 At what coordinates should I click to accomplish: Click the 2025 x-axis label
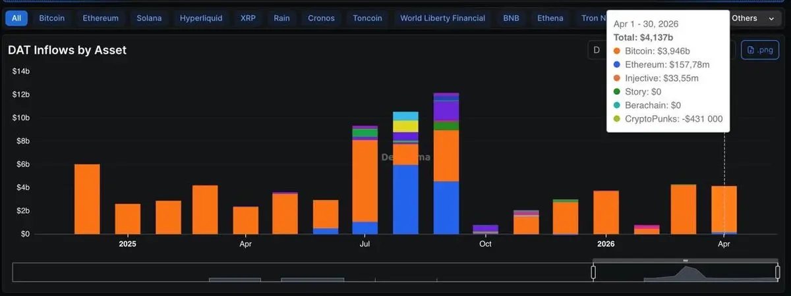click(x=127, y=244)
